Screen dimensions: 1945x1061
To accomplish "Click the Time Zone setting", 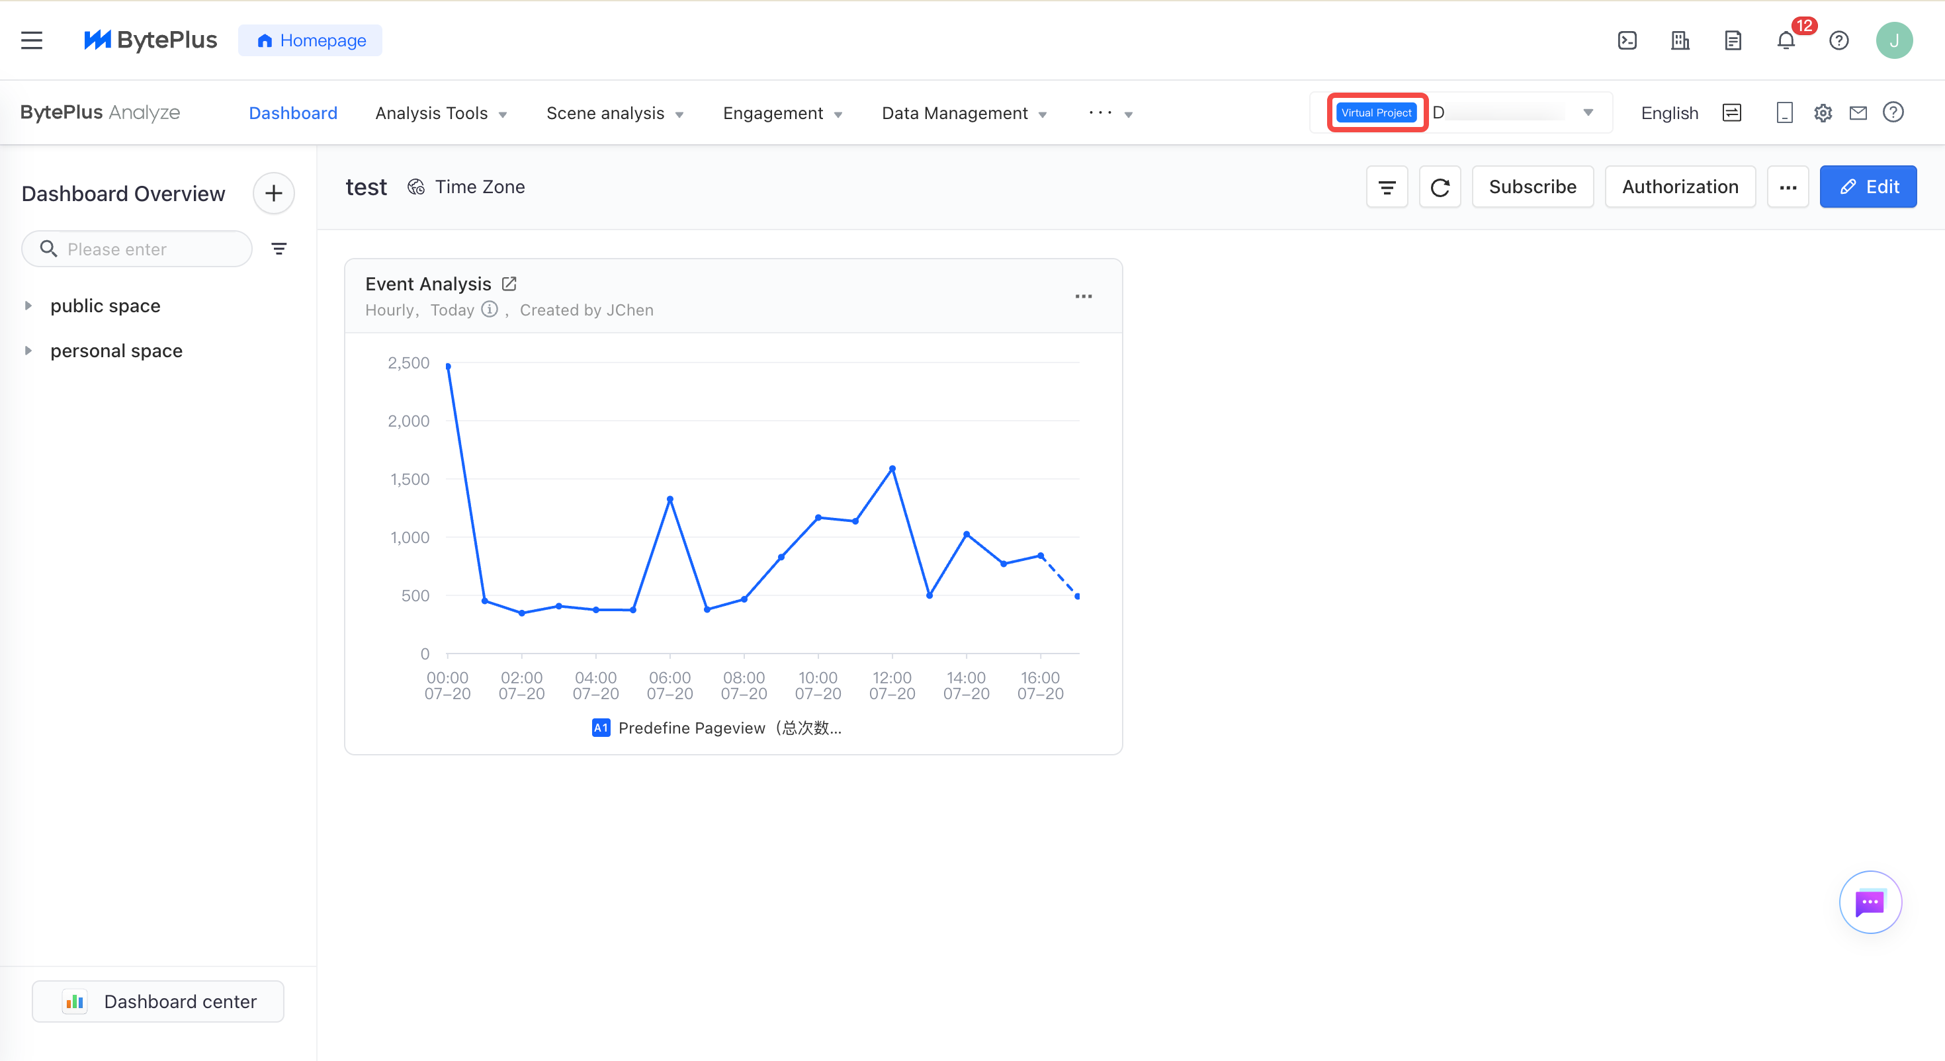I will click(x=466, y=187).
